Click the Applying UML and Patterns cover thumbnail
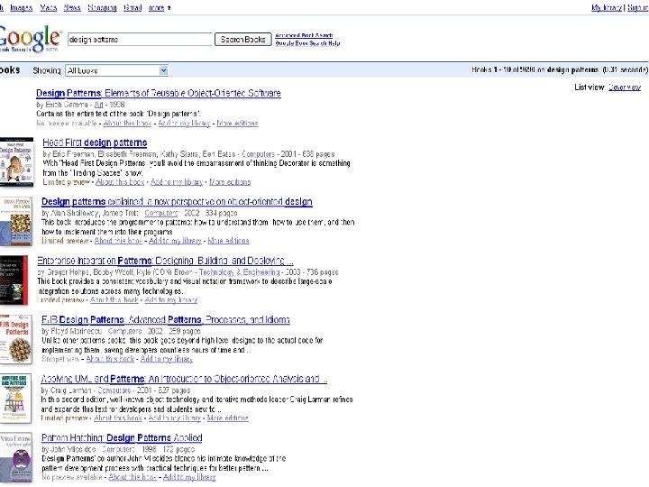Image resolution: width=649 pixels, height=487 pixels. (15, 399)
